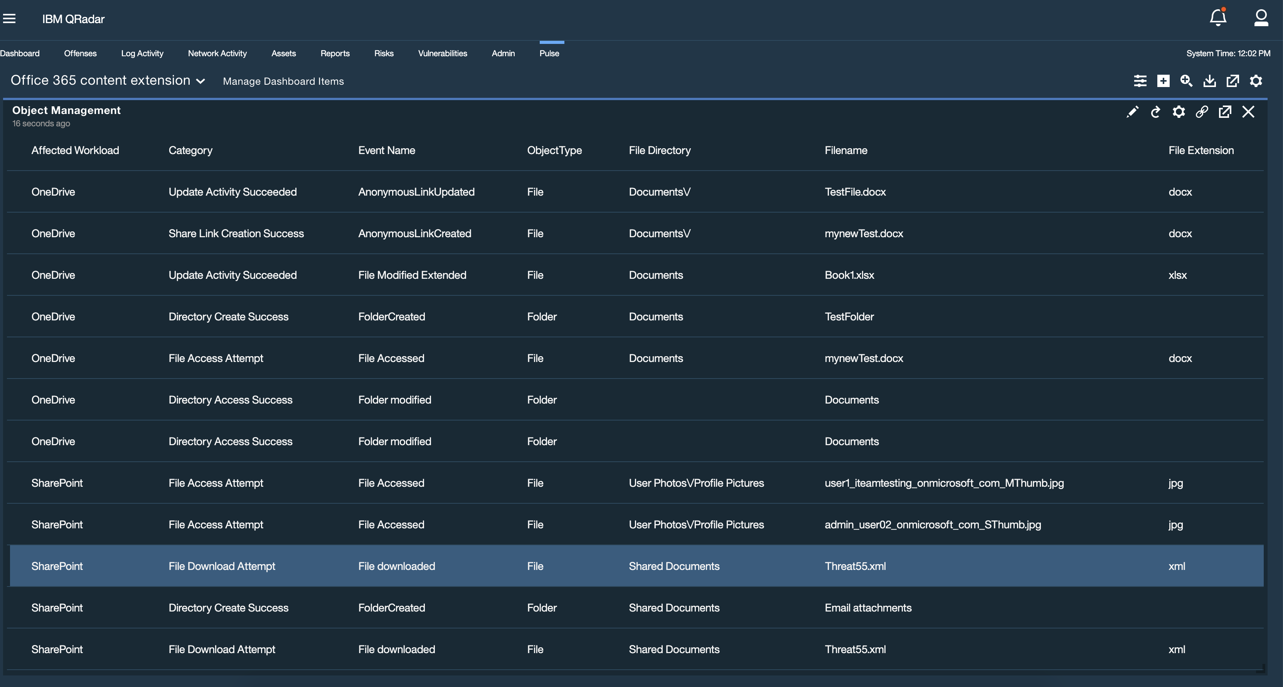Go to the Vulnerabilities tab
This screenshot has width=1283, height=687.
click(x=442, y=53)
